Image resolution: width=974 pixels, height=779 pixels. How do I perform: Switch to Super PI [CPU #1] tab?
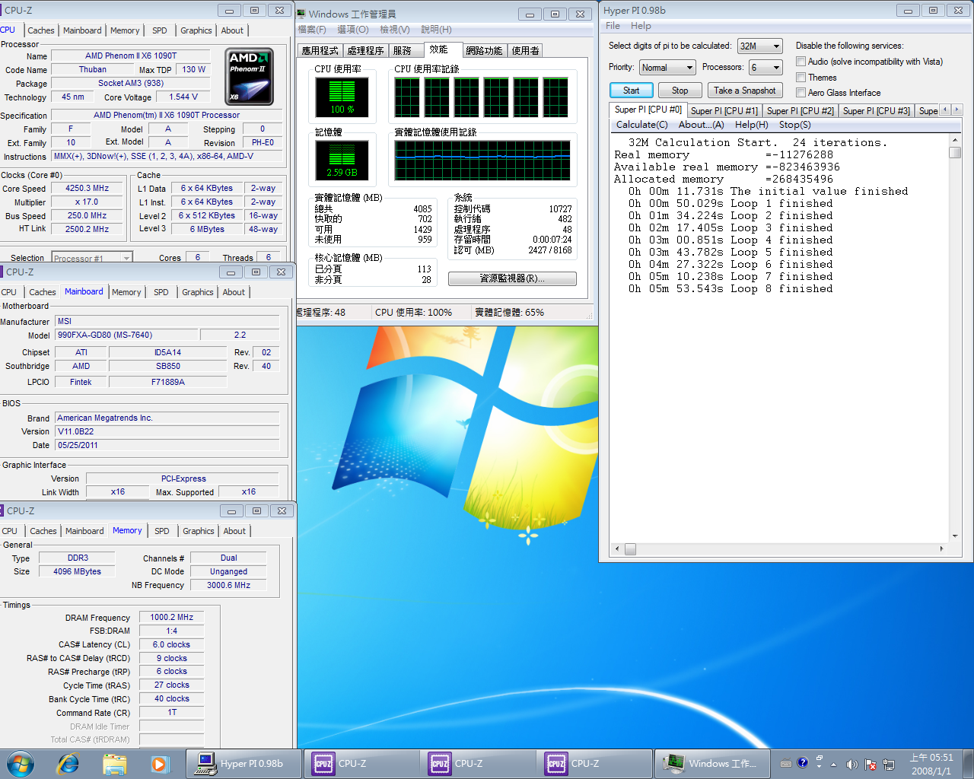pos(724,111)
